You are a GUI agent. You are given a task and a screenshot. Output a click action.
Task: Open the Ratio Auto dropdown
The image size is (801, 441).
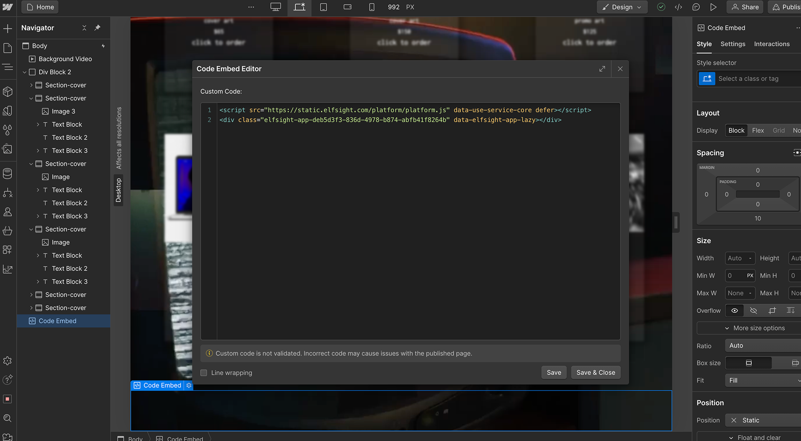[x=763, y=346]
